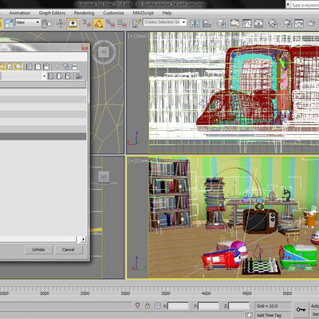Click the Align tool icon
Image resolution: width=319 pixels, height=319 pixels.
207,24
